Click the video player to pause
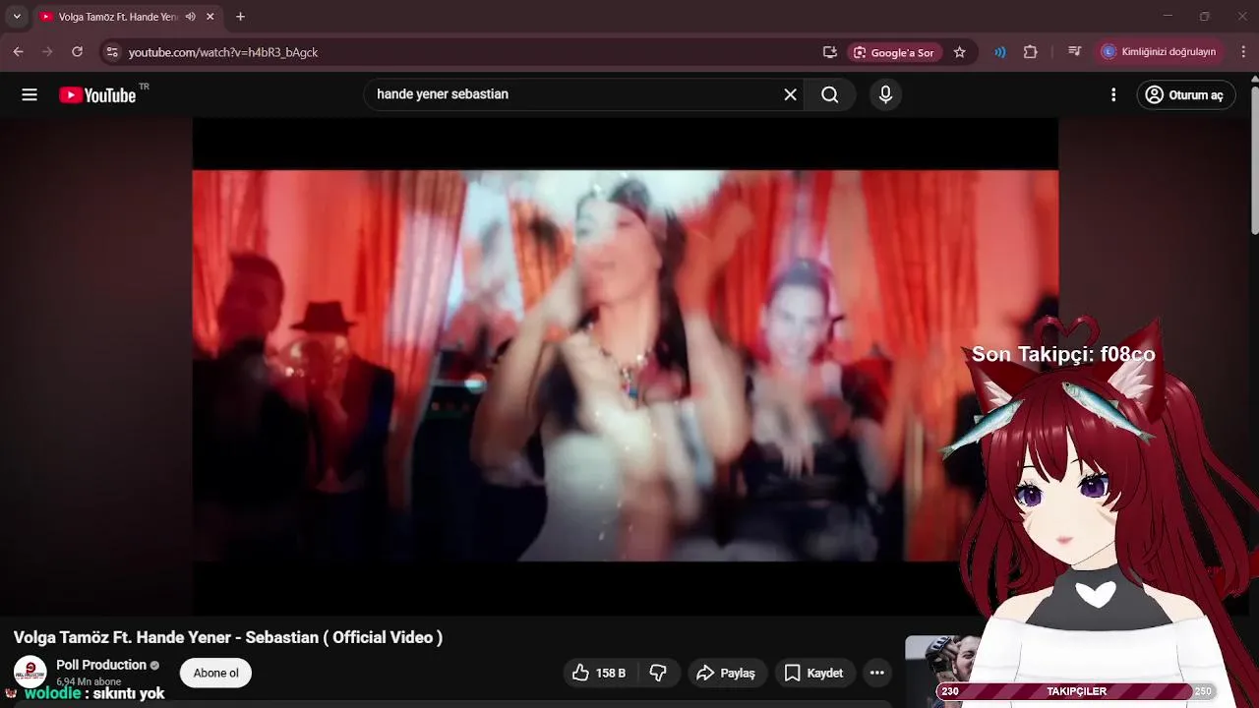Viewport: 1259px width, 708px height. [626, 366]
